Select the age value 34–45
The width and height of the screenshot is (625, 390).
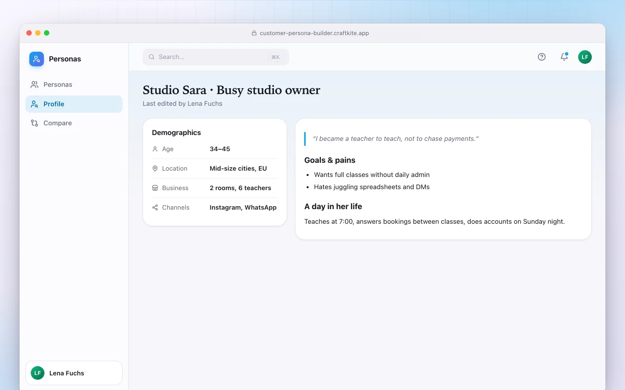click(x=220, y=149)
